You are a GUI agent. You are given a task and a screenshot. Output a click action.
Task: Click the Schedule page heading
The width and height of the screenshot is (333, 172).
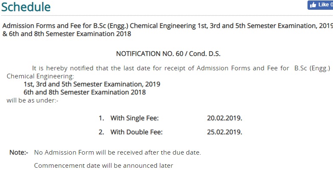click(26, 7)
